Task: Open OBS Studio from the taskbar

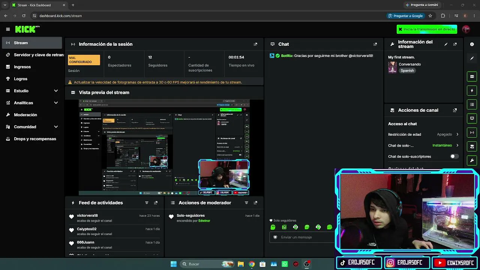Action: point(307,264)
